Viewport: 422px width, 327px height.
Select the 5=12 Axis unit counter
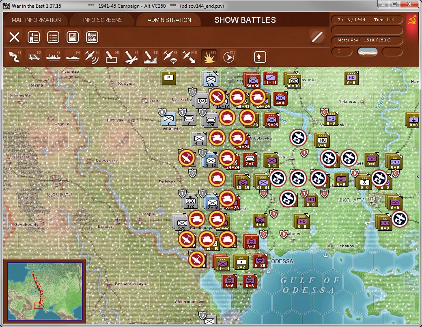coord(211,160)
